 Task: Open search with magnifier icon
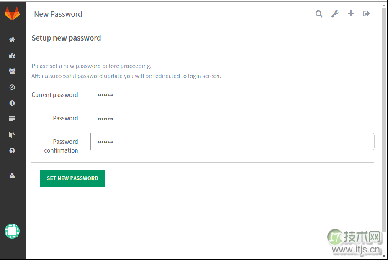click(319, 14)
